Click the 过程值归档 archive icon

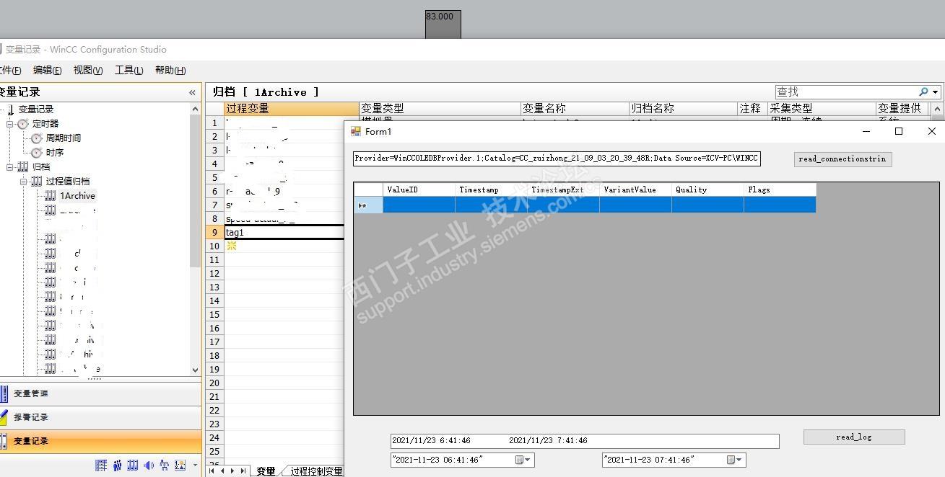point(36,182)
